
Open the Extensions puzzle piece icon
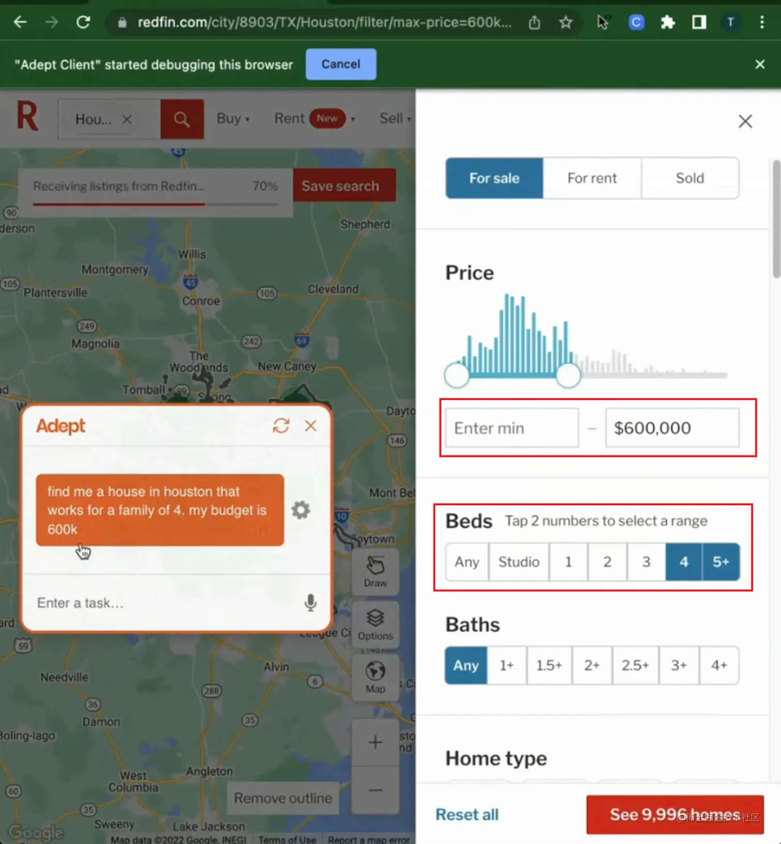[668, 22]
